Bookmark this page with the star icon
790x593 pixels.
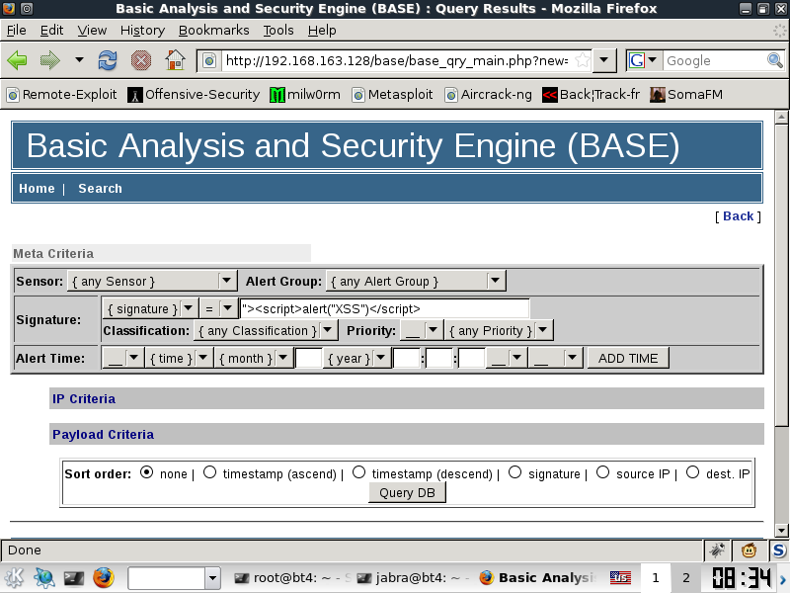coord(582,60)
